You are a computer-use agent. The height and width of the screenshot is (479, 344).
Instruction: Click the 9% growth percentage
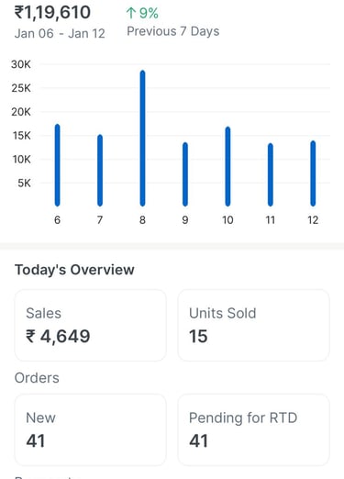tap(149, 13)
